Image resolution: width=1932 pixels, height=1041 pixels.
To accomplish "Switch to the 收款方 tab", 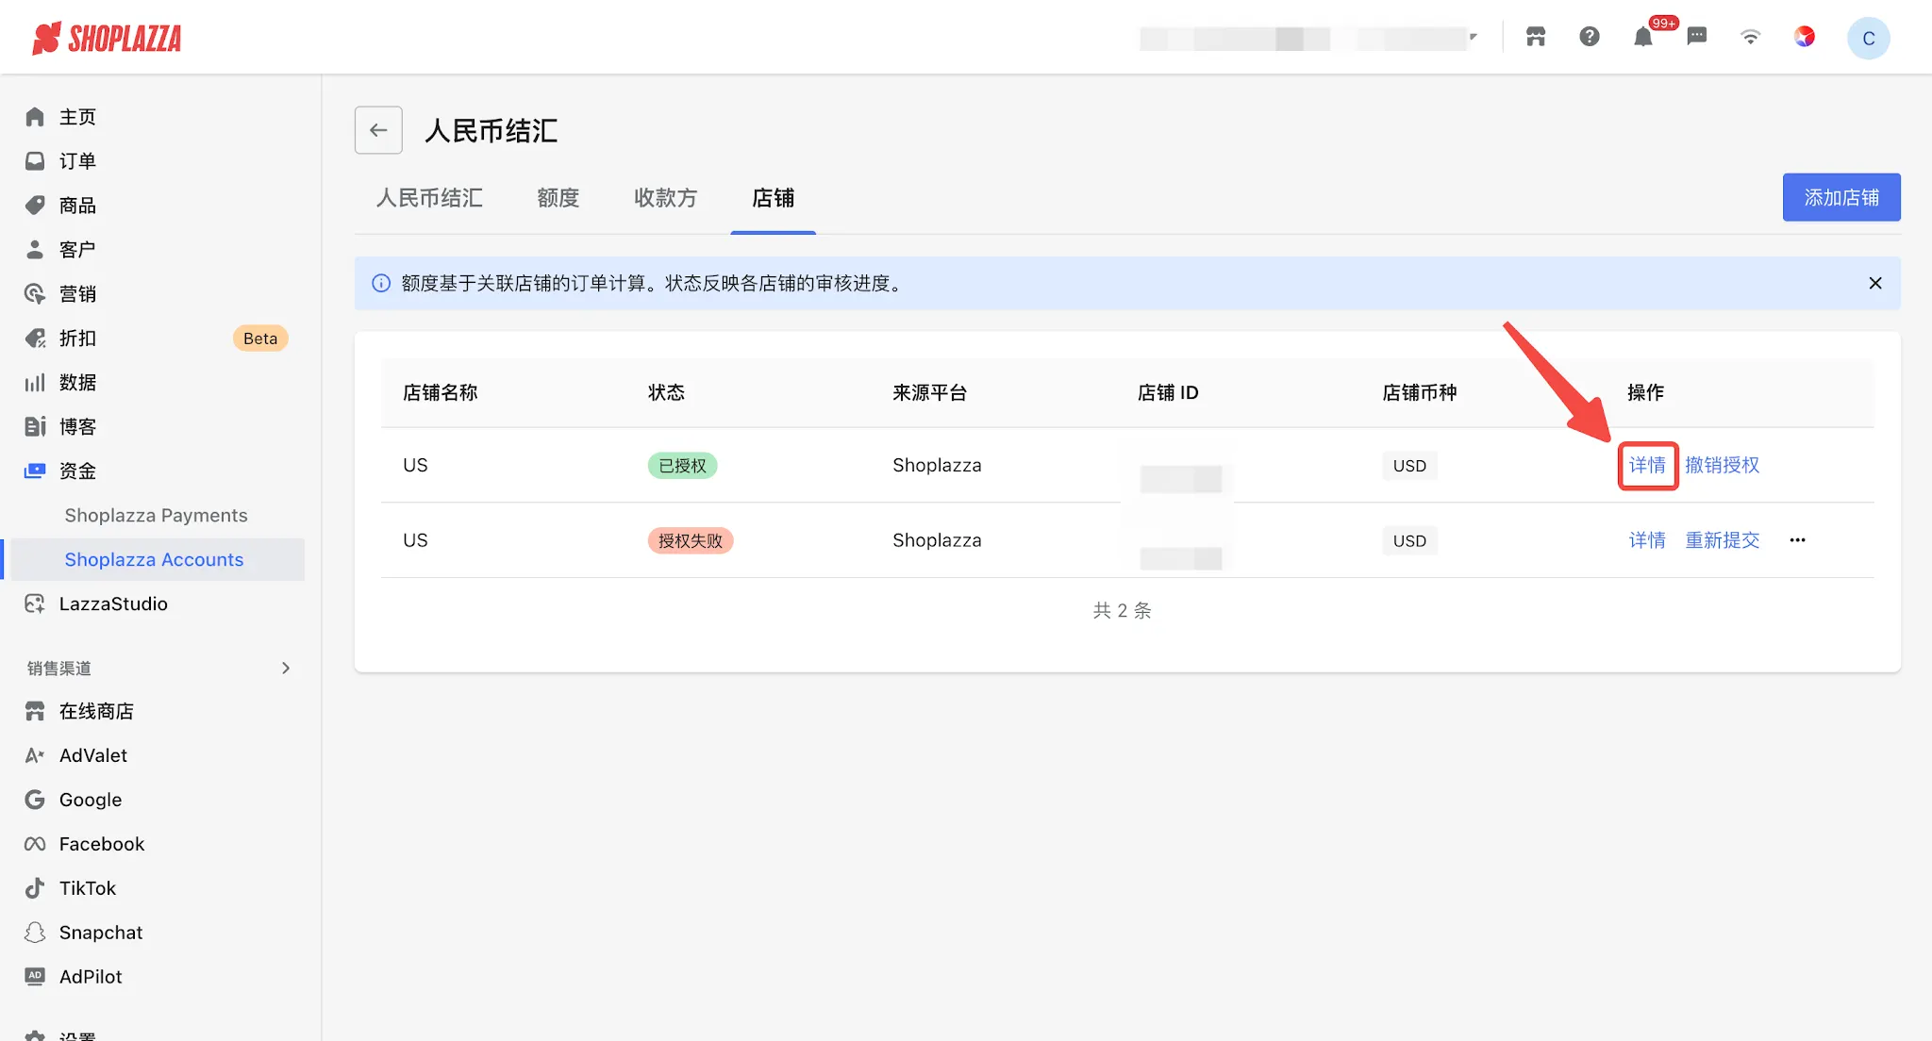I will click(x=665, y=198).
